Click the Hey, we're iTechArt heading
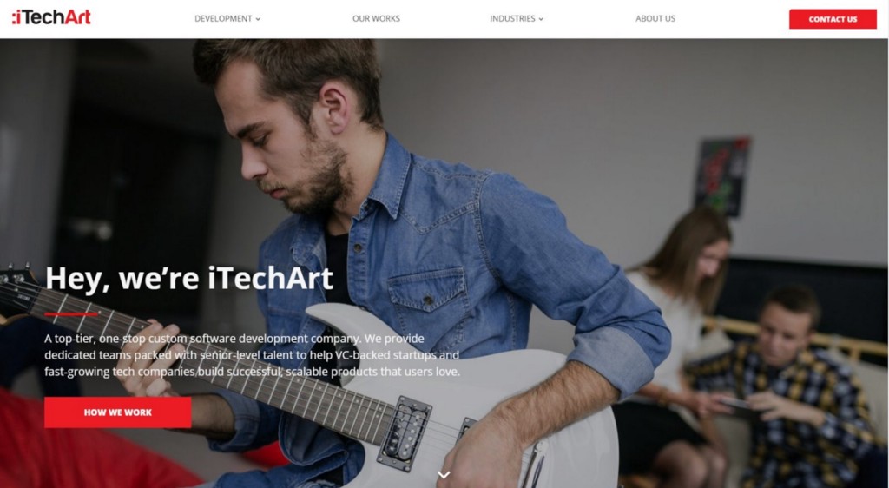This screenshot has height=488, width=889. pos(188,278)
